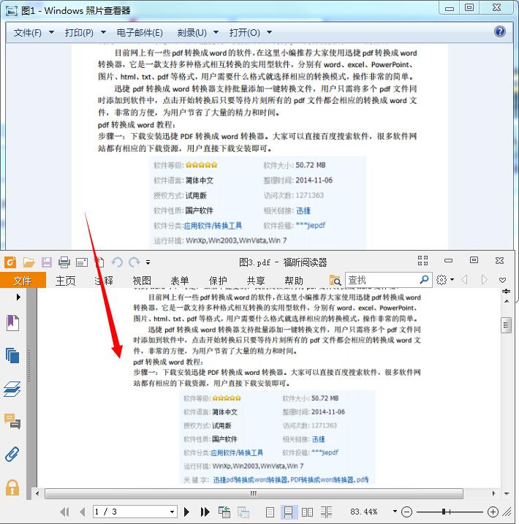Open 打开(O) menu in Photo Viewer
519x524 pixels.
coord(250,32)
